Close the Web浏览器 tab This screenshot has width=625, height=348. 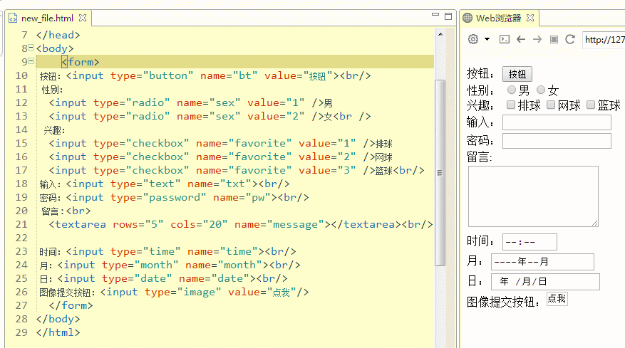[530, 18]
